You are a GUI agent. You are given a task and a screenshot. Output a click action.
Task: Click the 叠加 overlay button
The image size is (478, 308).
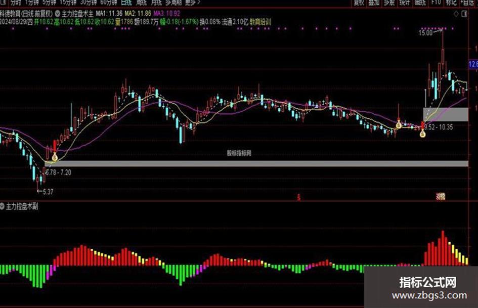tap(374, 3)
